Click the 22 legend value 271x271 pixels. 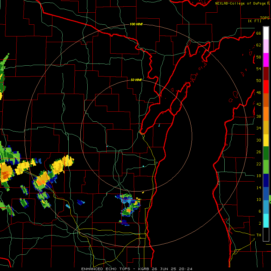coord(259,164)
